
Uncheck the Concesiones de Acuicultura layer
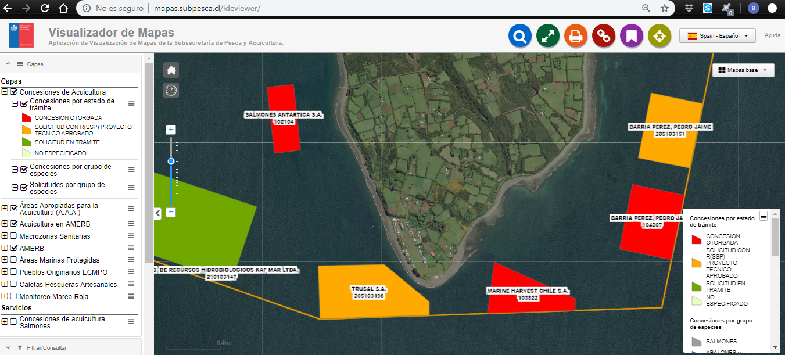(x=14, y=92)
